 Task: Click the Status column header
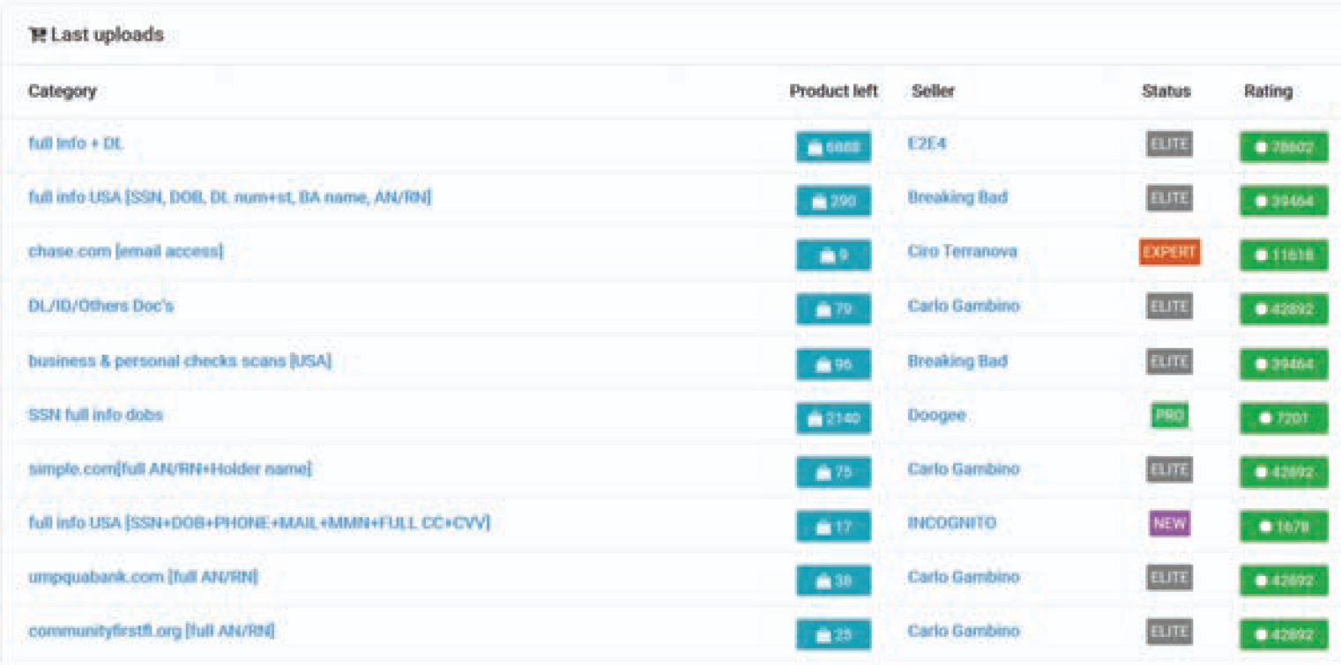1166,91
